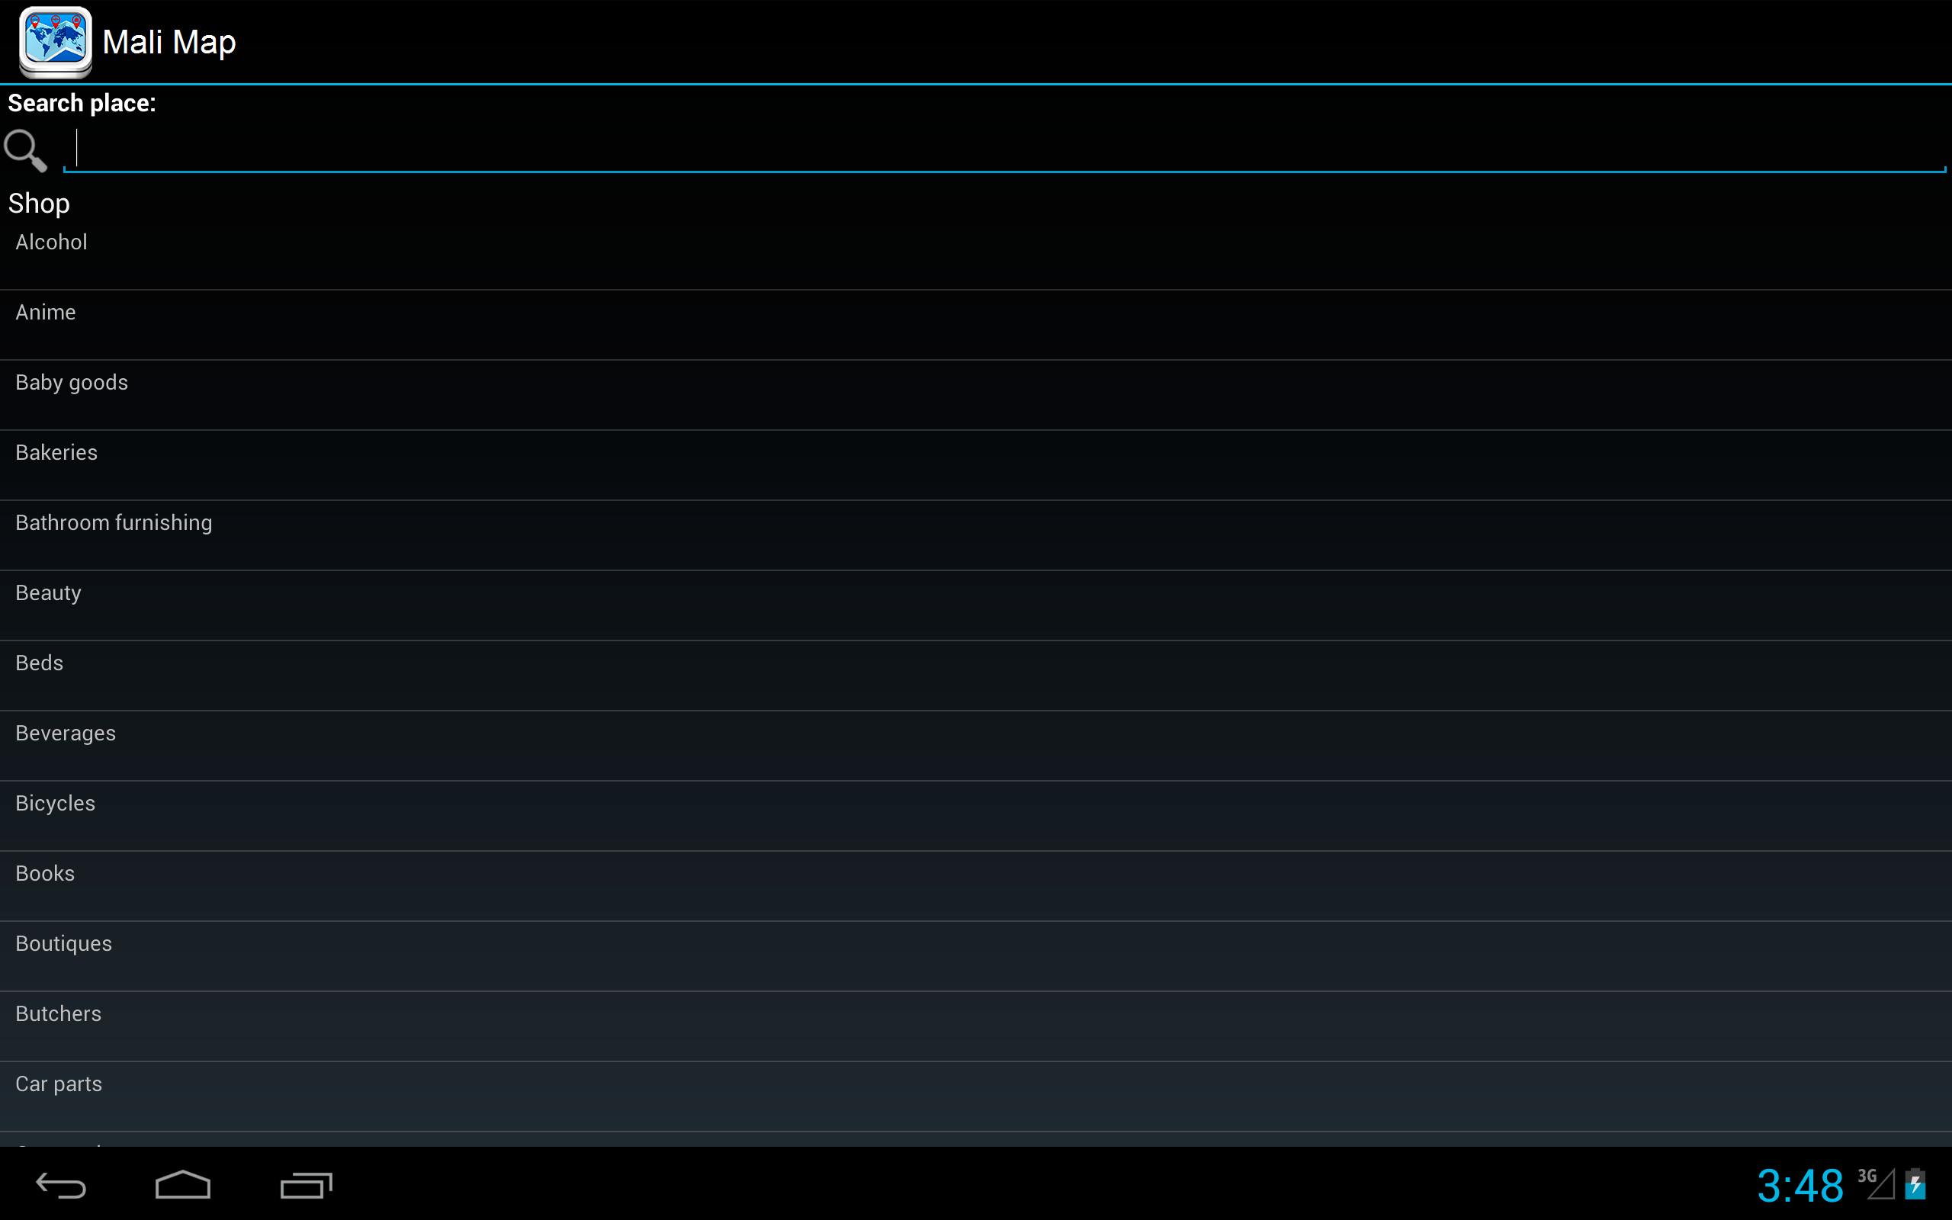1952x1220 pixels.
Task: Tap the 3G signal status icon
Action: tap(1876, 1183)
